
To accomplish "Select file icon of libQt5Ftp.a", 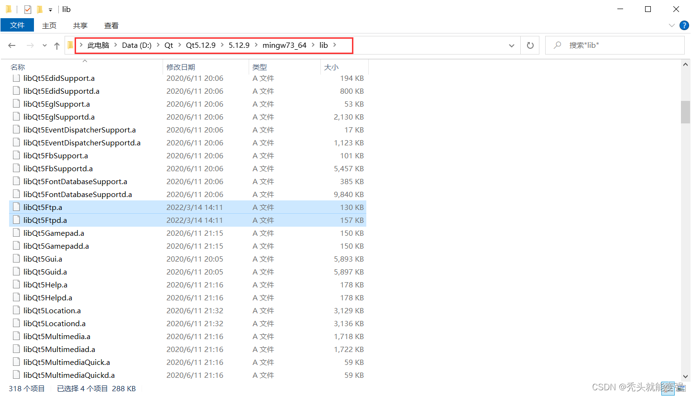I will [17, 207].
